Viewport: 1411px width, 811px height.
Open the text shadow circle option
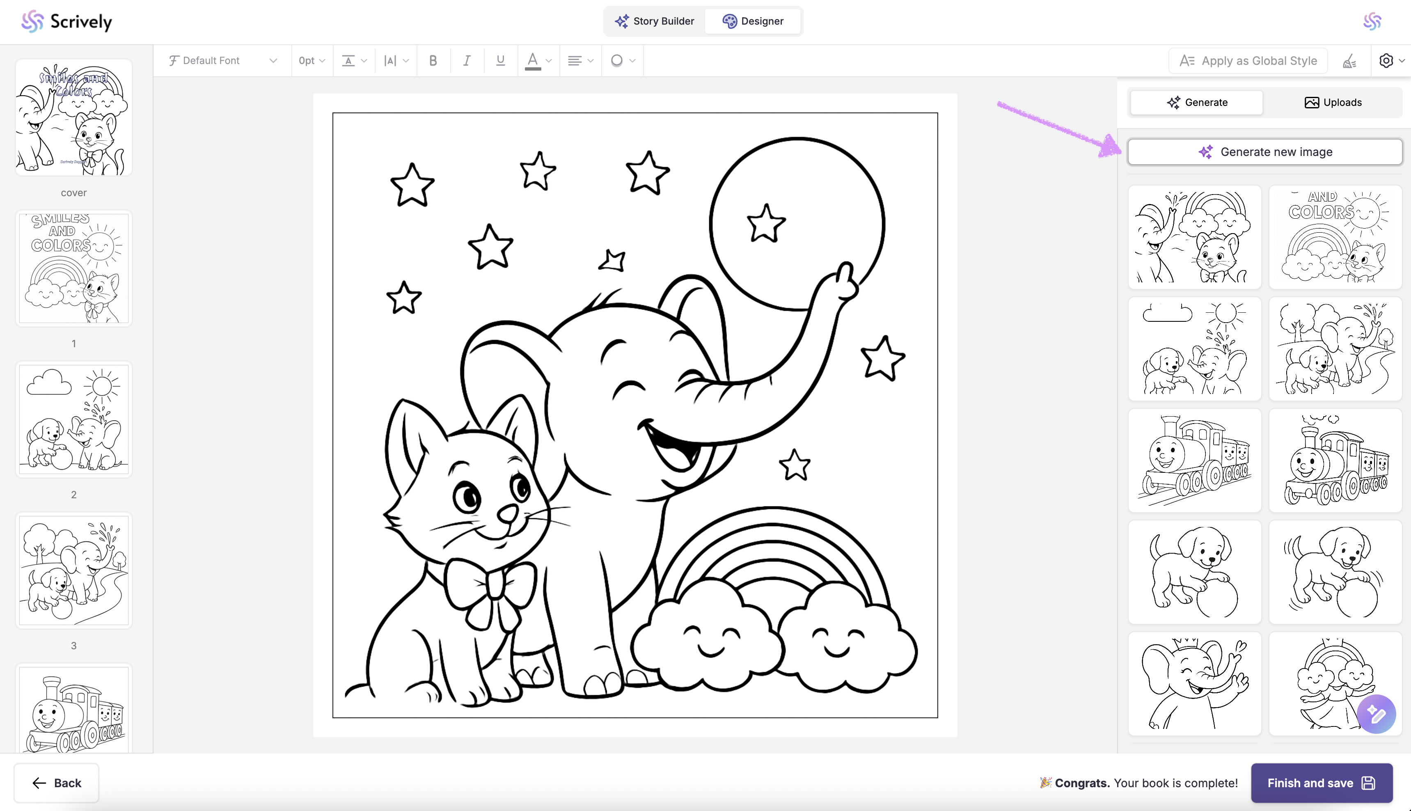click(622, 61)
